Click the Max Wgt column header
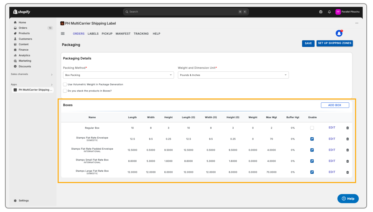The image size is (373, 212). point(271,117)
